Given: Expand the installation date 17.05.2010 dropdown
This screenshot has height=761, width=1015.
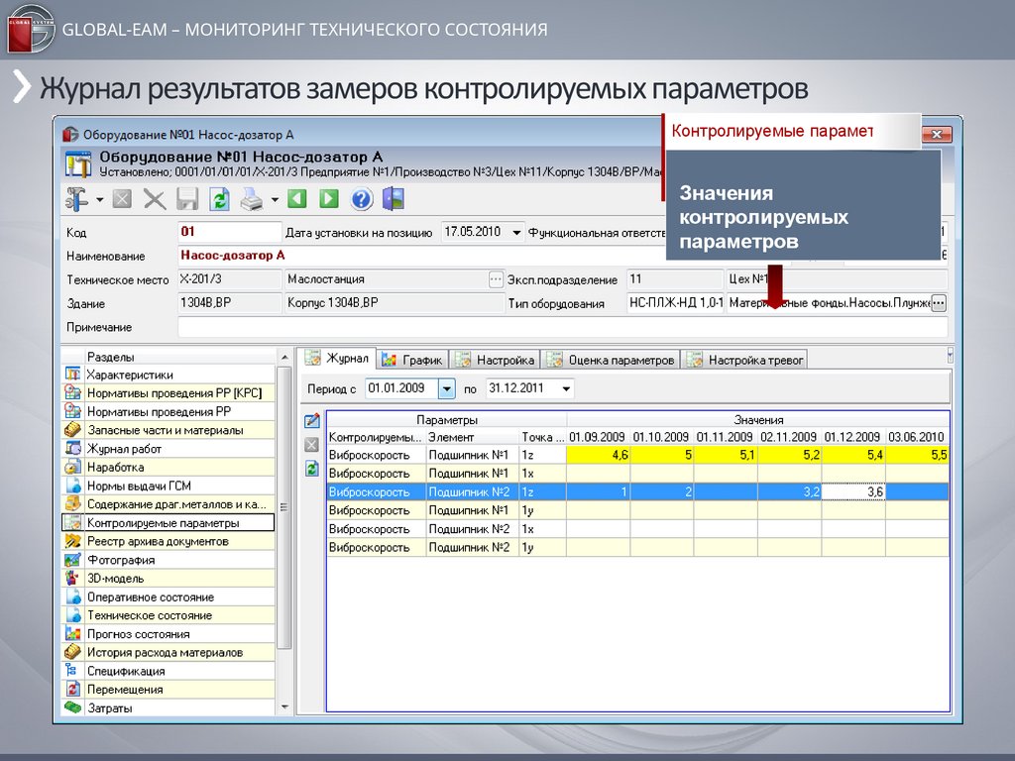Looking at the screenshot, I should 516,233.
